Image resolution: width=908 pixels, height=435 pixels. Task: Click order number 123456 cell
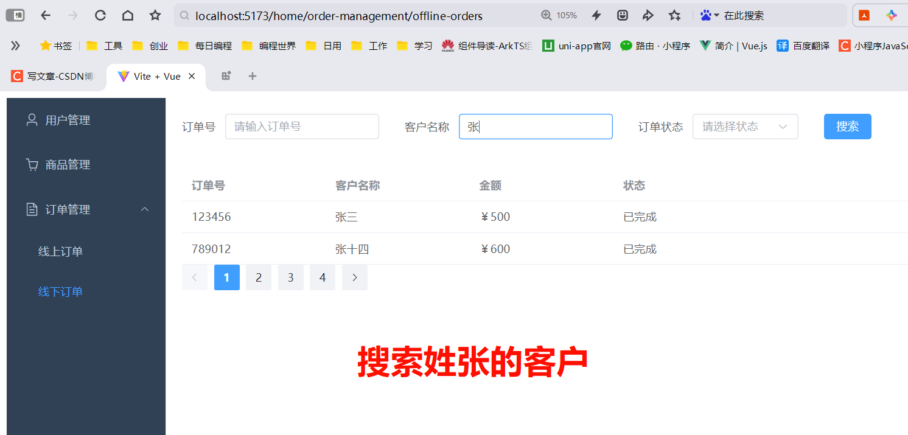pos(211,217)
